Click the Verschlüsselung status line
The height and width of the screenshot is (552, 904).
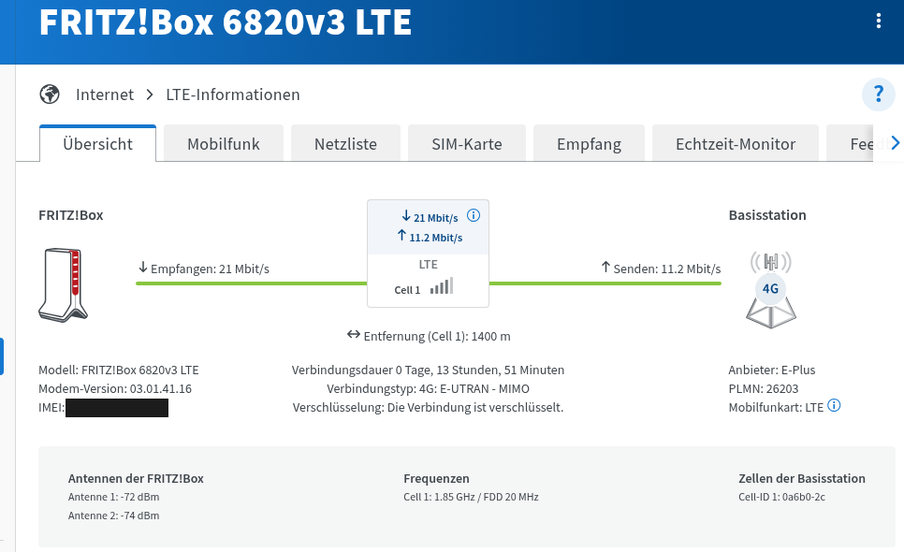tap(428, 408)
